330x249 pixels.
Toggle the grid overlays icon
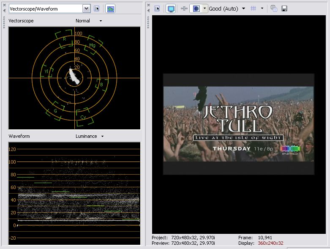pos(254,8)
